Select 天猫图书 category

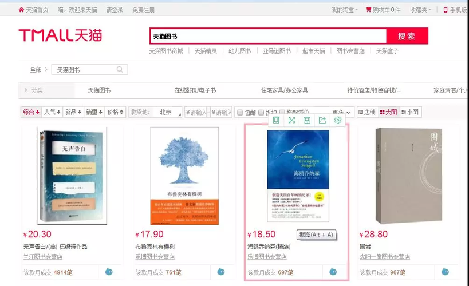click(x=99, y=90)
